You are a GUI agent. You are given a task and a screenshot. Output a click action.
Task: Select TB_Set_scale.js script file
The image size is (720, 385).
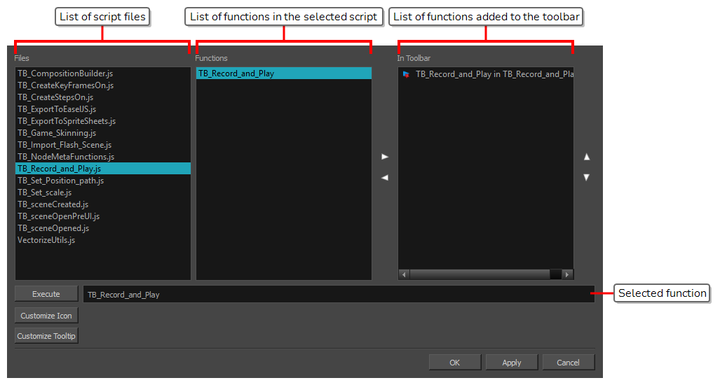(x=103, y=192)
